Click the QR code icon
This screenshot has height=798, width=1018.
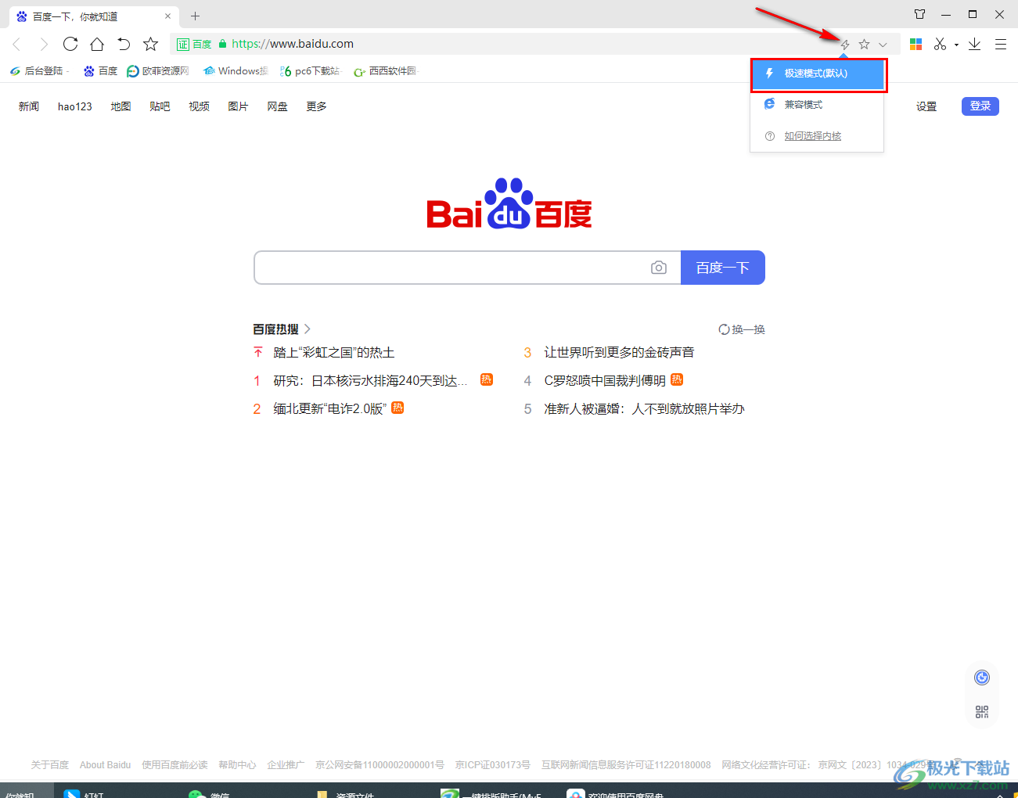982,712
